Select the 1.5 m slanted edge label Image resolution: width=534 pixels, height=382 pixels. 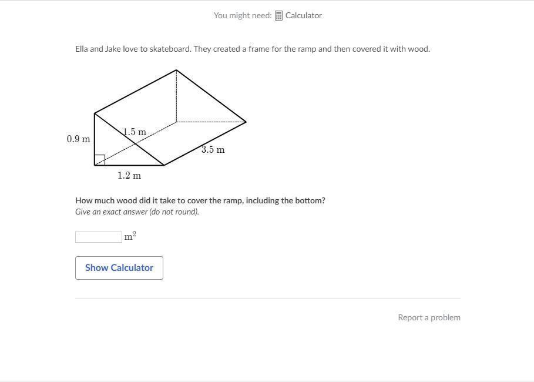[x=135, y=132]
